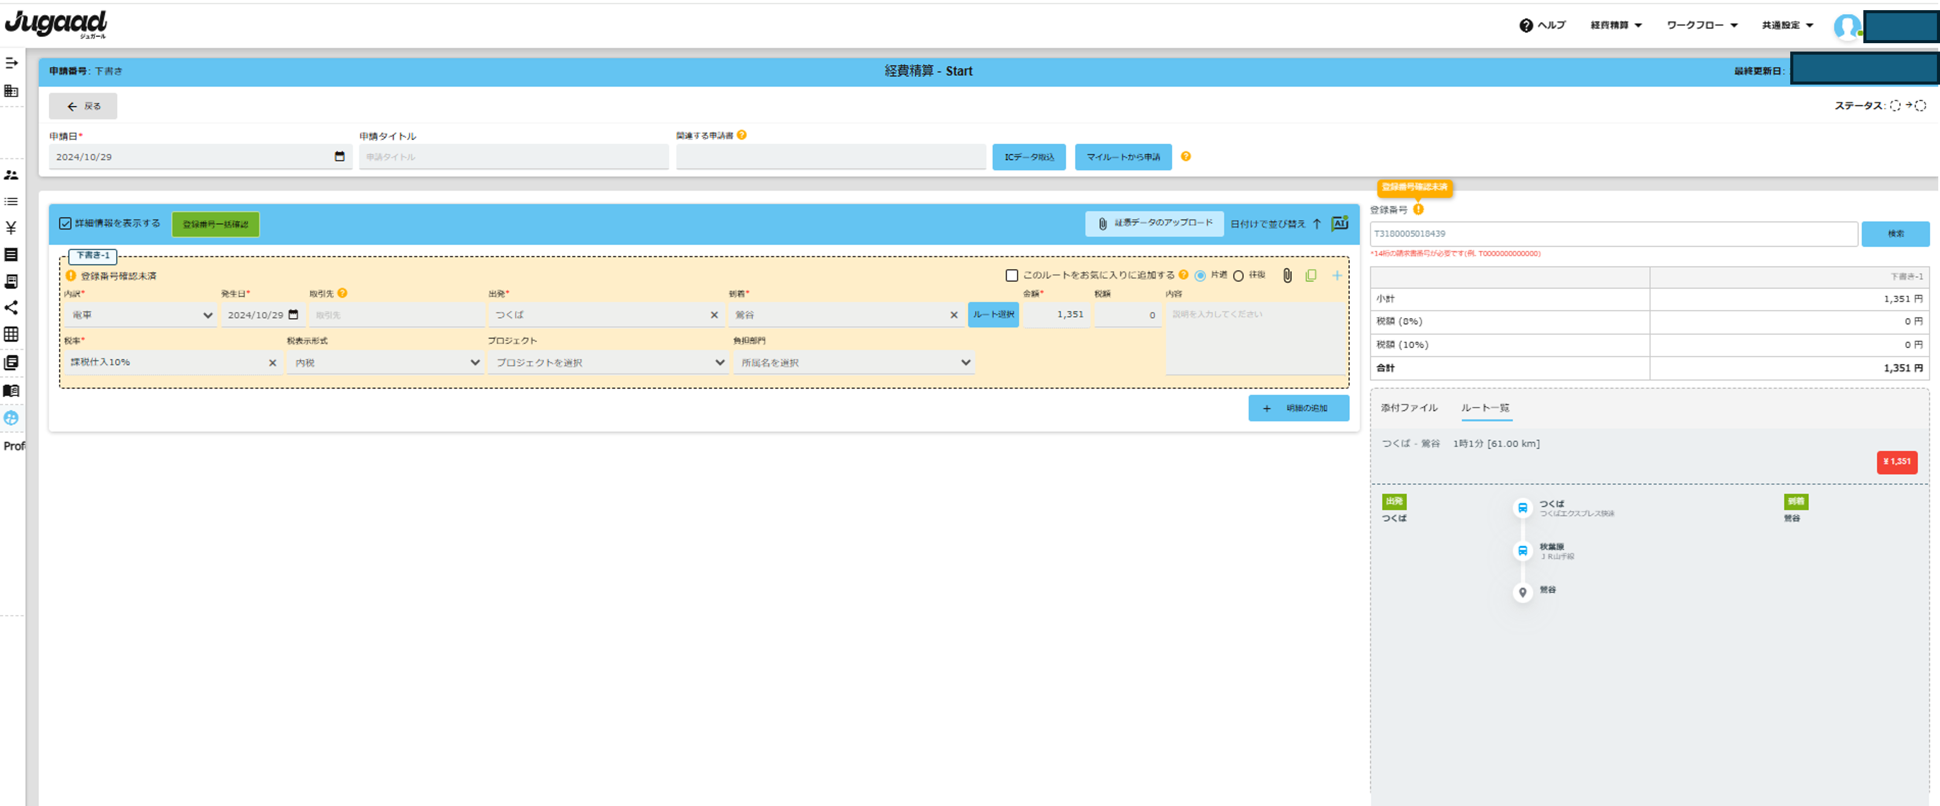The image size is (1940, 806).
Task: Click help icon beside favorite route checkbox
Action: (1183, 275)
